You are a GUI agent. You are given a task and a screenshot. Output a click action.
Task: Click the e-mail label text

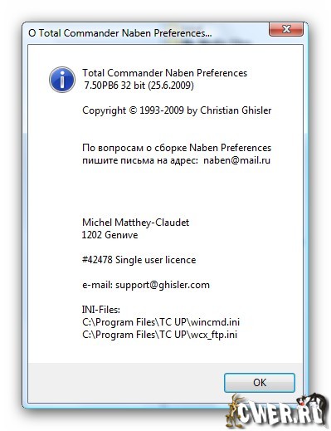97,285
